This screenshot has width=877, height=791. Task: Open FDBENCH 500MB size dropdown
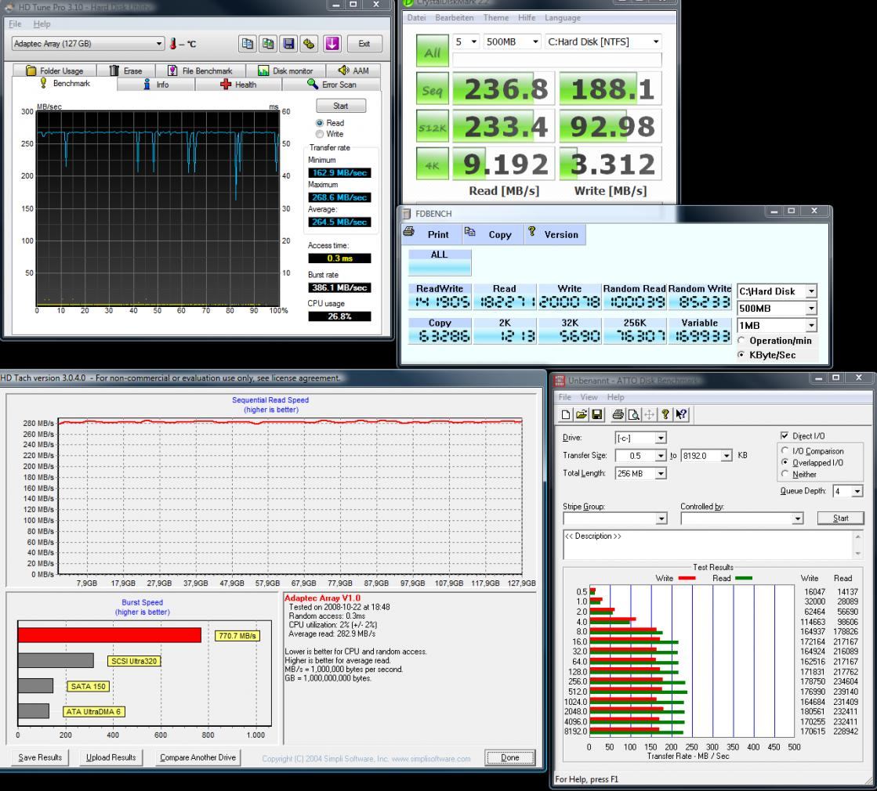777,309
